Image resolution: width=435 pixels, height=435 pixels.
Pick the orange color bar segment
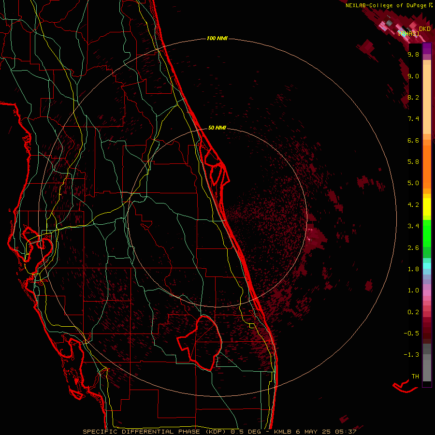(x=427, y=166)
